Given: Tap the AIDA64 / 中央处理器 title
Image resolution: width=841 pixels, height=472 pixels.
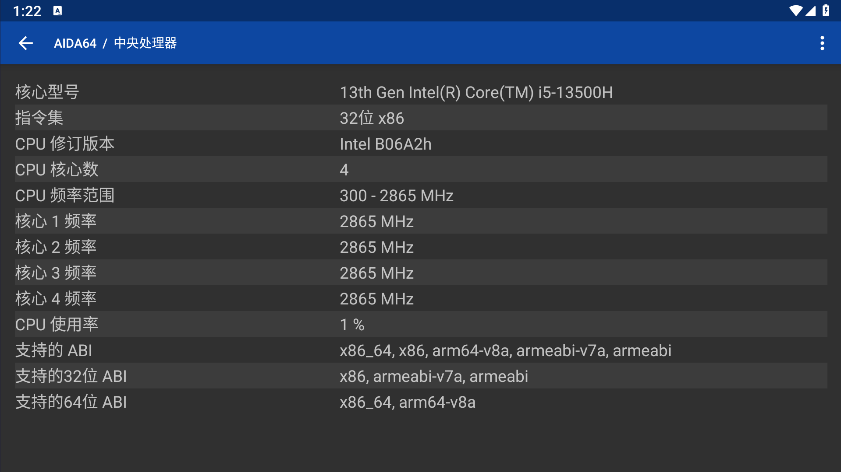Looking at the screenshot, I should (x=115, y=43).
